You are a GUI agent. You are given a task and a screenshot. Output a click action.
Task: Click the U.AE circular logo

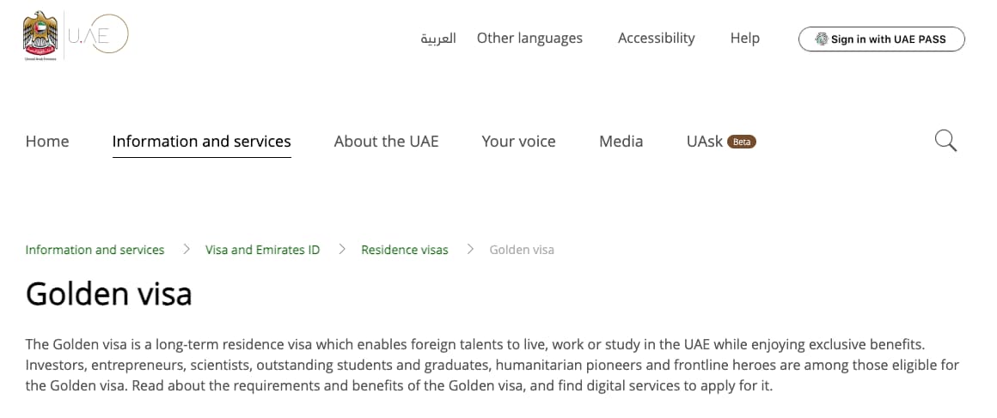(x=99, y=35)
